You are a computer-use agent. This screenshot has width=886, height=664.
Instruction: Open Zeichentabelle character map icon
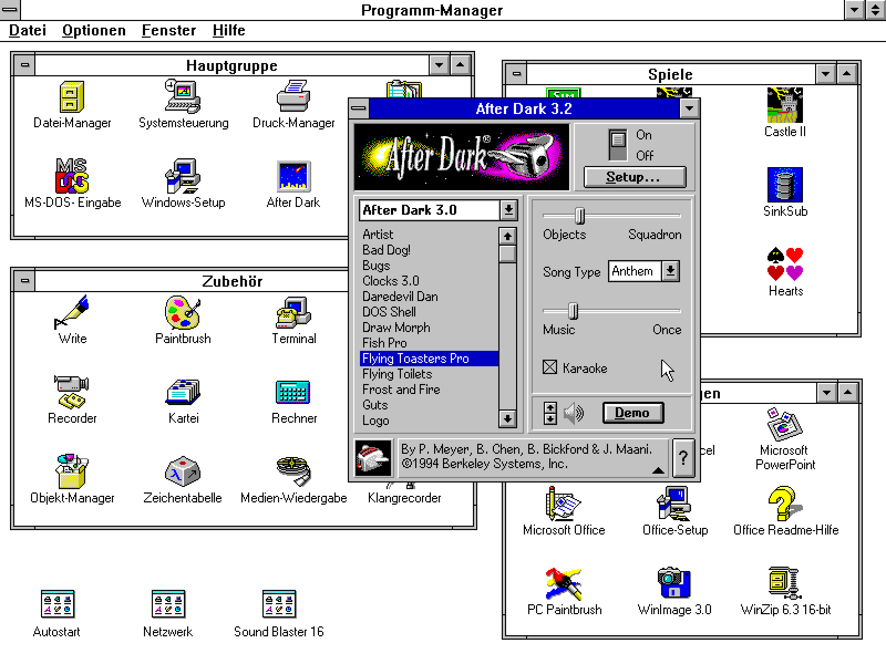pos(183,471)
